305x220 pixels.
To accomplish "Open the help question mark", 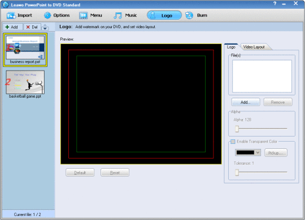I will pos(275,3).
